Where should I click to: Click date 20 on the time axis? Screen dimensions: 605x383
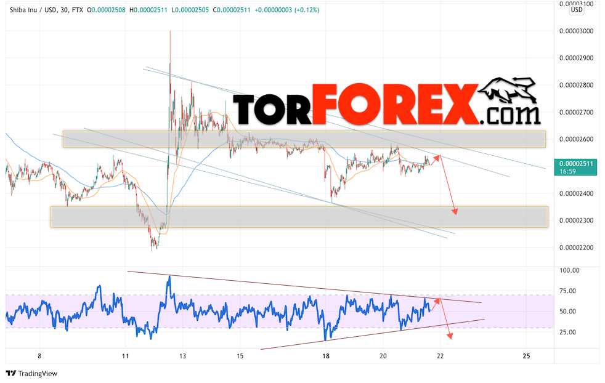coord(383,356)
